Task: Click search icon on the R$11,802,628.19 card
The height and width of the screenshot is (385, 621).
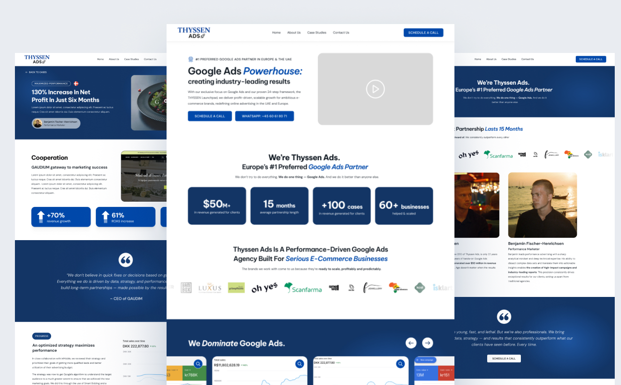Action: [299, 364]
